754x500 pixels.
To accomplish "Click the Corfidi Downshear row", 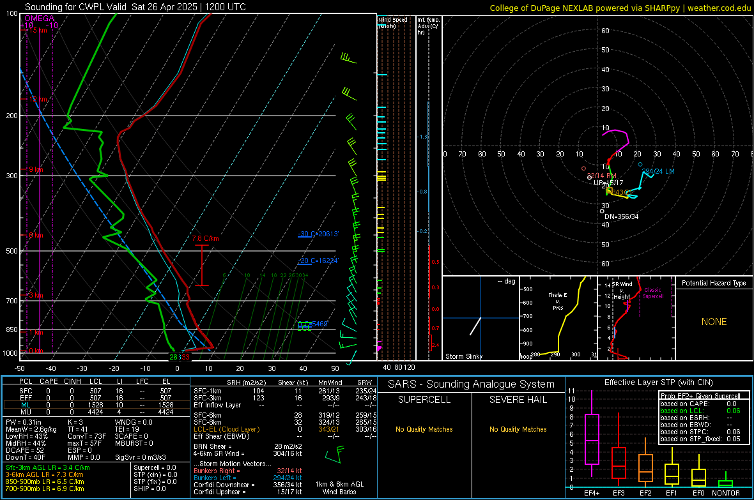I will pos(248,485).
